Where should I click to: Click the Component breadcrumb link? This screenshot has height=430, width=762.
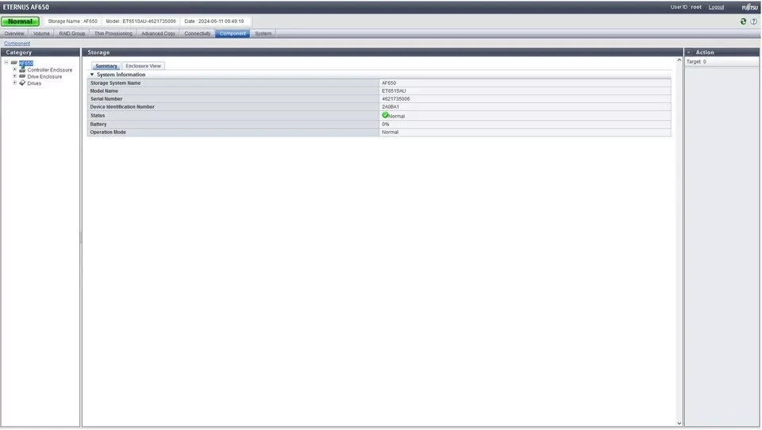pyautogui.click(x=17, y=44)
